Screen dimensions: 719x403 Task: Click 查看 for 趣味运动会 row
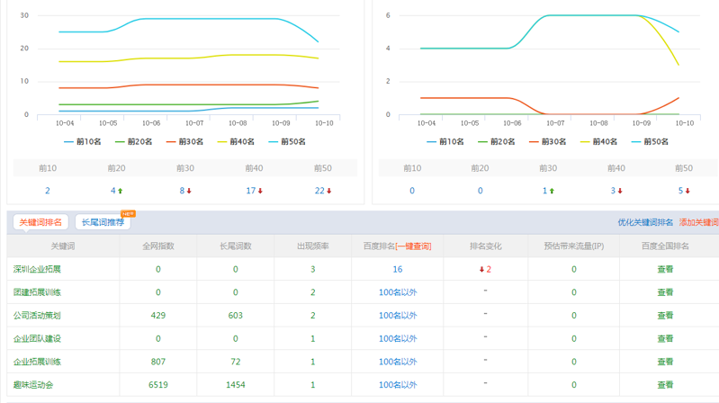pyautogui.click(x=665, y=385)
